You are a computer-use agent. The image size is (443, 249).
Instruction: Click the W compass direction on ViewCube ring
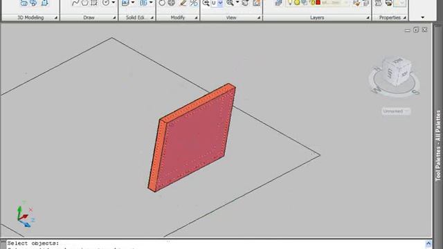[377, 91]
